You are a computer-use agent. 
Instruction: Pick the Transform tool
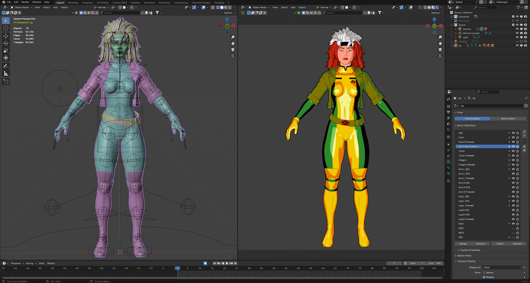point(6,58)
